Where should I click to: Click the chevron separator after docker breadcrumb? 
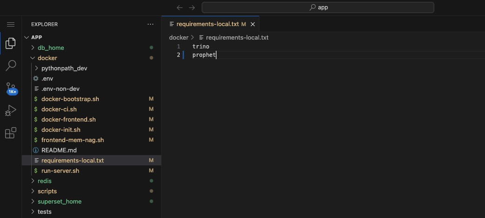pos(193,38)
